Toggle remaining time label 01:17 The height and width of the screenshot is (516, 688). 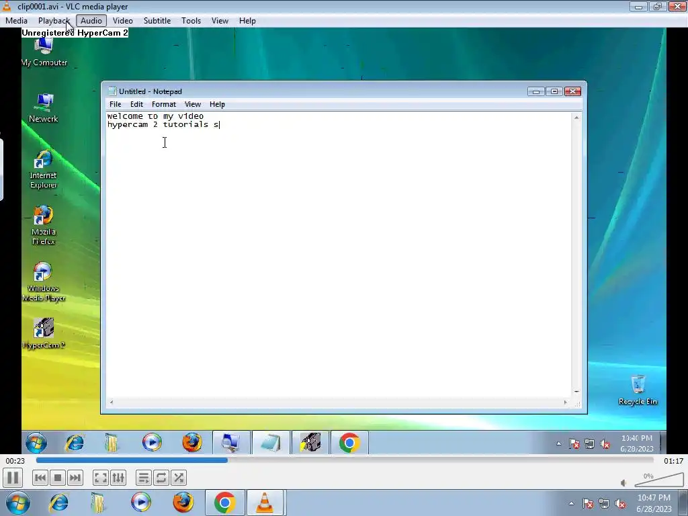point(673,461)
